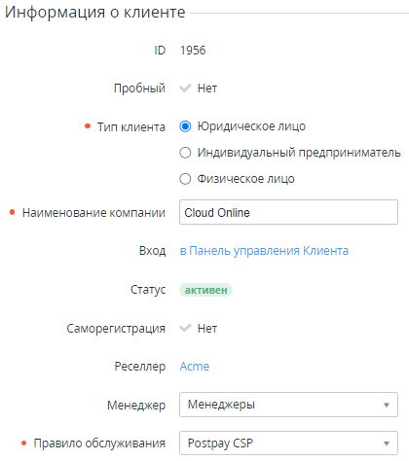Click the Нет value next to Саморегистрация
Screen dimensions: 409x461
point(207,329)
